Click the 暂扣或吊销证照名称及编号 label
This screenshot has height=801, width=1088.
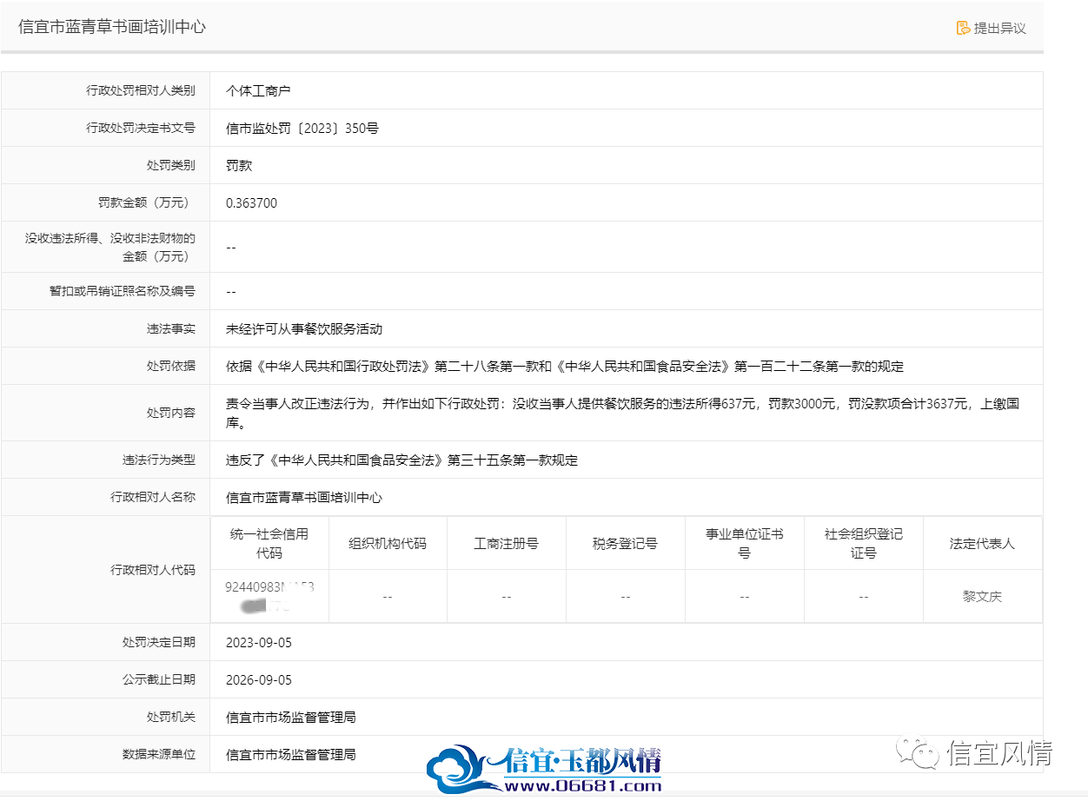click(x=123, y=291)
